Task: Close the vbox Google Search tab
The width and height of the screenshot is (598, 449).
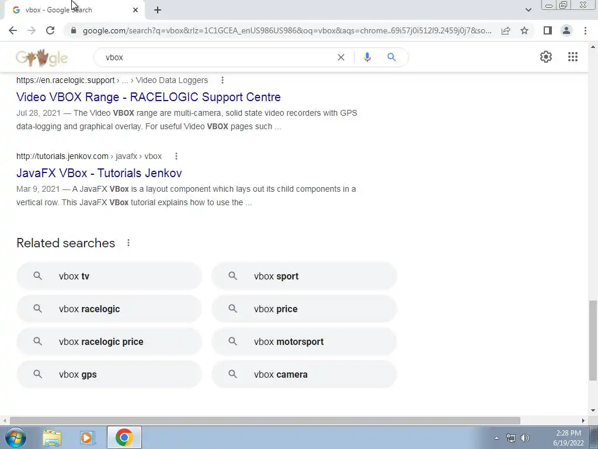Action: pyautogui.click(x=135, y=10)
